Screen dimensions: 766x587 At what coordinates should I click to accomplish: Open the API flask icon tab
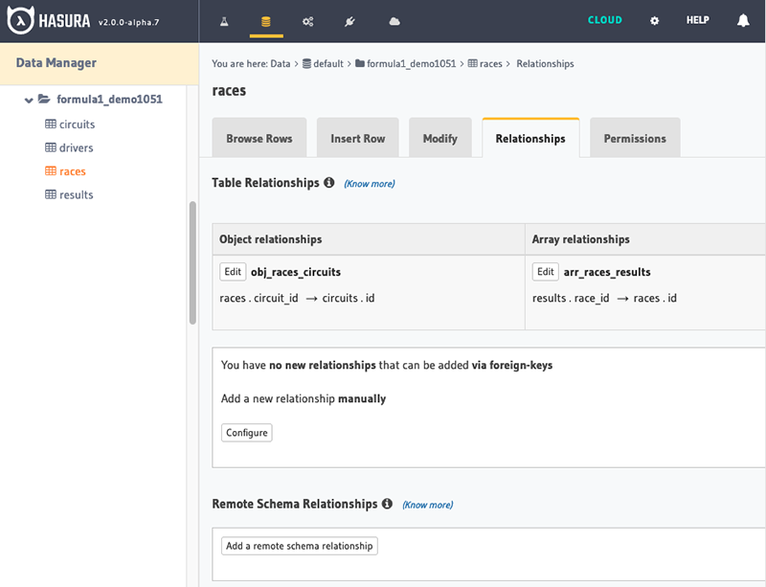[x=224, y=21]
